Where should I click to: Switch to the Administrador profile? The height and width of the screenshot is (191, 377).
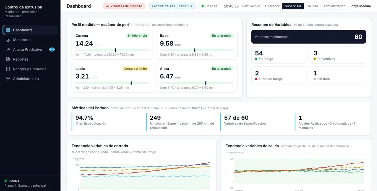(334, 6)
